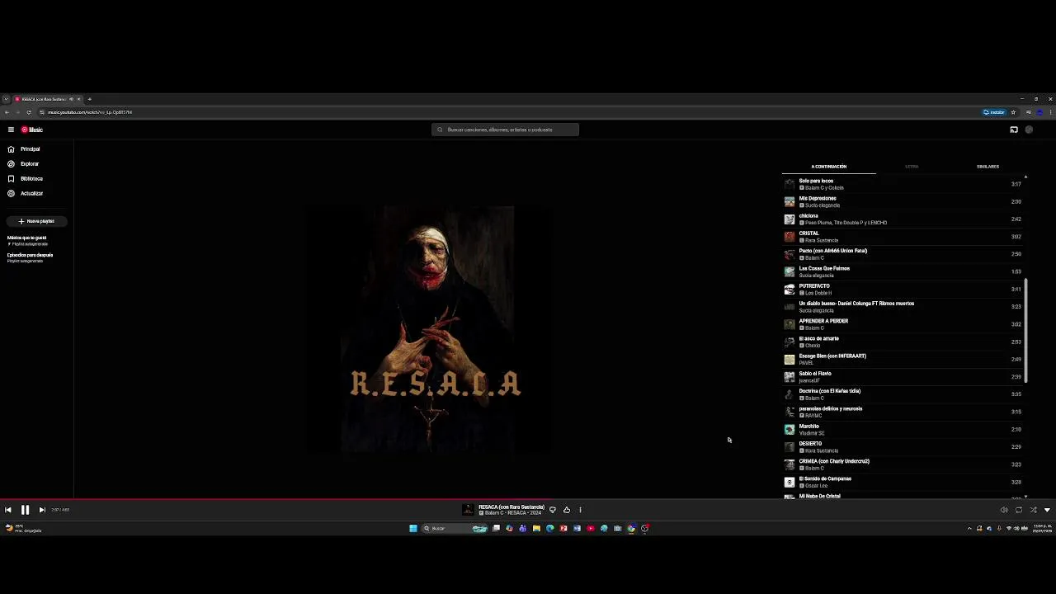The height and width of the screenshot is (594, 1056).
Task: Open the Chrome tab search dropdown
Action: click(6, 99)
